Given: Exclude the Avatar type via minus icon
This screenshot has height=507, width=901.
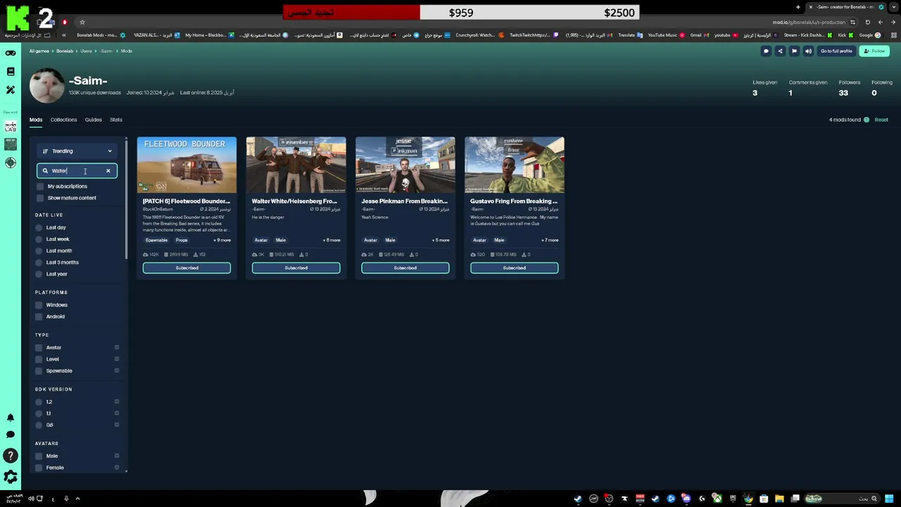Looking at the screenshot, I should pyautogui.click(x=117, y=347).
